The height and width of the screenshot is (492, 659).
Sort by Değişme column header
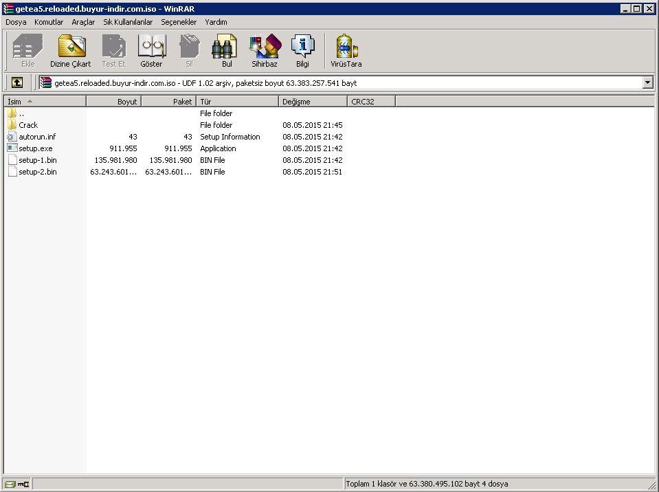click(313, 101)
